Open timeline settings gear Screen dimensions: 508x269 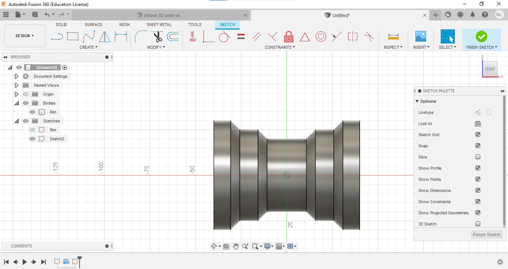tap(500, 262)
